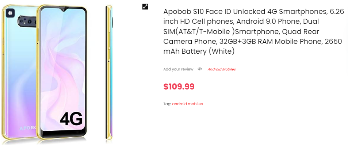The height and width of the screenshot is (153, 348).
Task: Select the thin side-profile phone image
Action: 109,73
